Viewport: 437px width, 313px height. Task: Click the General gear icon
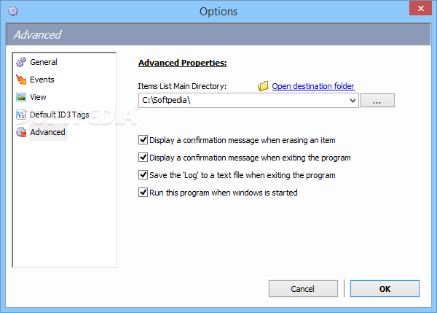(21, 62)
